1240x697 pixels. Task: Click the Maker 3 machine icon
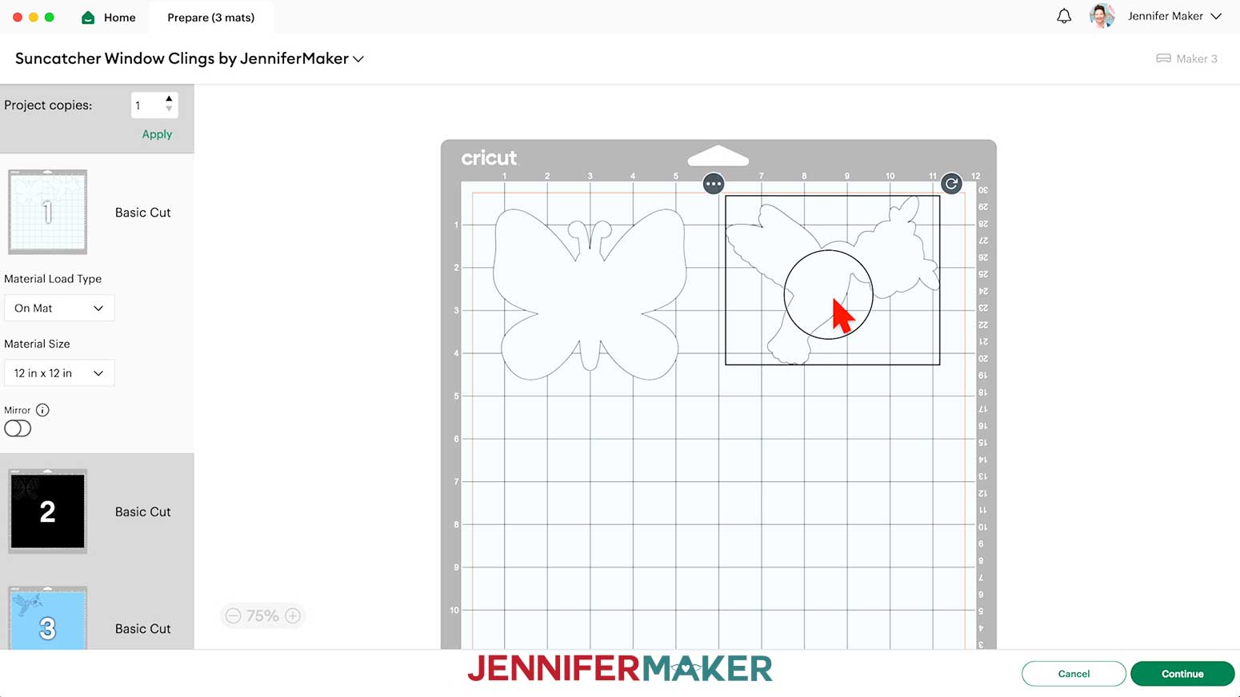(x=1163, y=58)
